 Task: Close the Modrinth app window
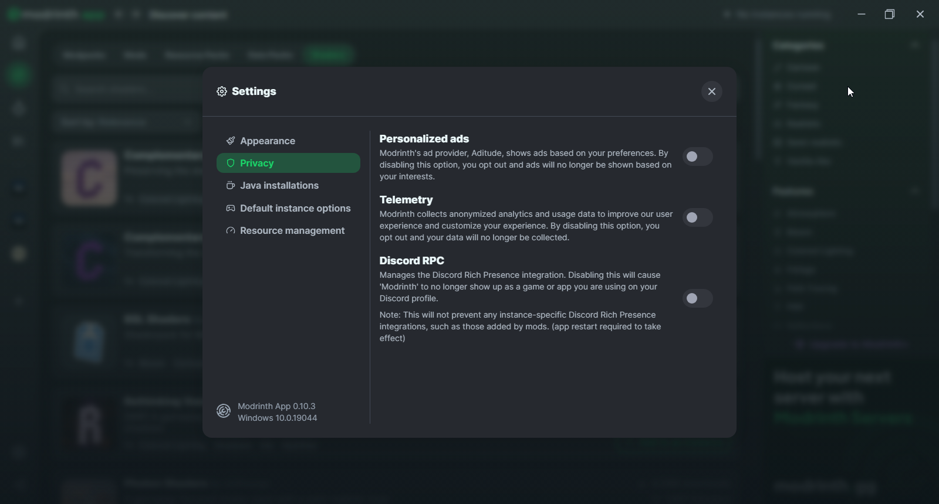[x=920, y=14]
